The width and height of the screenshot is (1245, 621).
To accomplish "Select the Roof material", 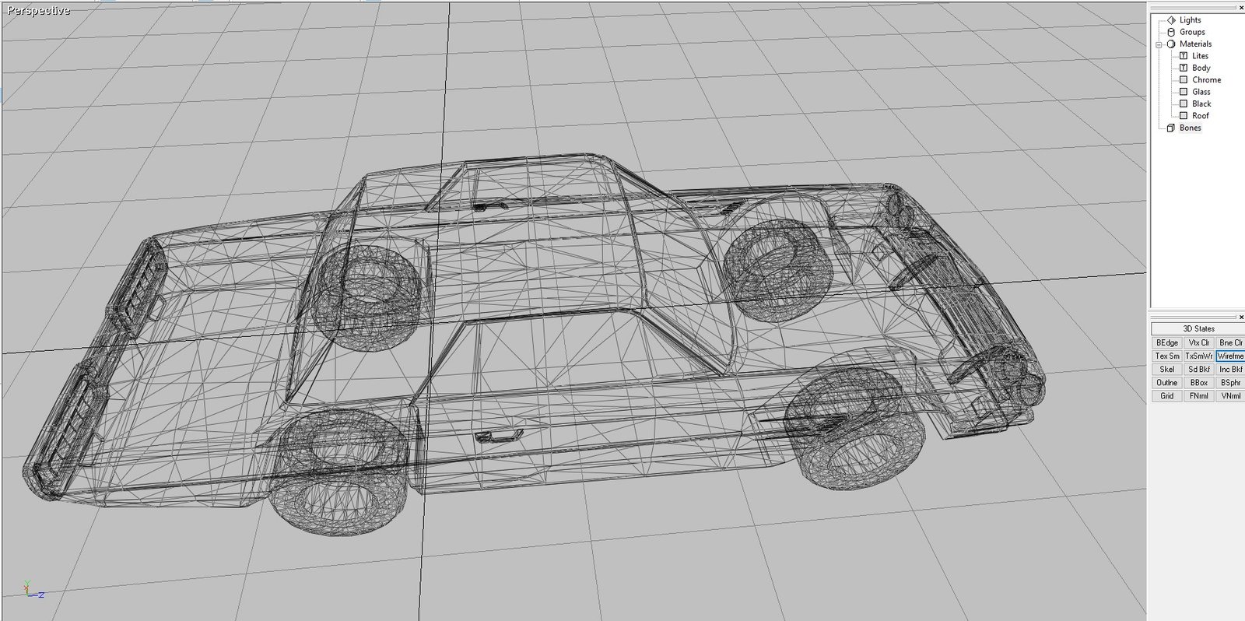I will click(1200, 116).
